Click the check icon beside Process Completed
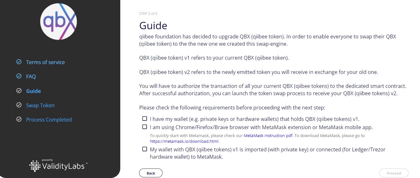The width and height of the screenshot is (420, 178). [x=19, y=119]
